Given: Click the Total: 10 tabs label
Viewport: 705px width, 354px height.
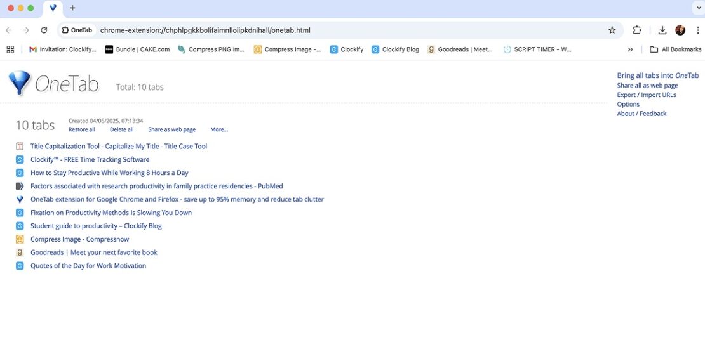Looking at the screenshot, I should click(x=140, y=87).
